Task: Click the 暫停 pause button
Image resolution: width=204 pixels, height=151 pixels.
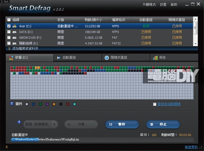Action: [x=122, y=124]
